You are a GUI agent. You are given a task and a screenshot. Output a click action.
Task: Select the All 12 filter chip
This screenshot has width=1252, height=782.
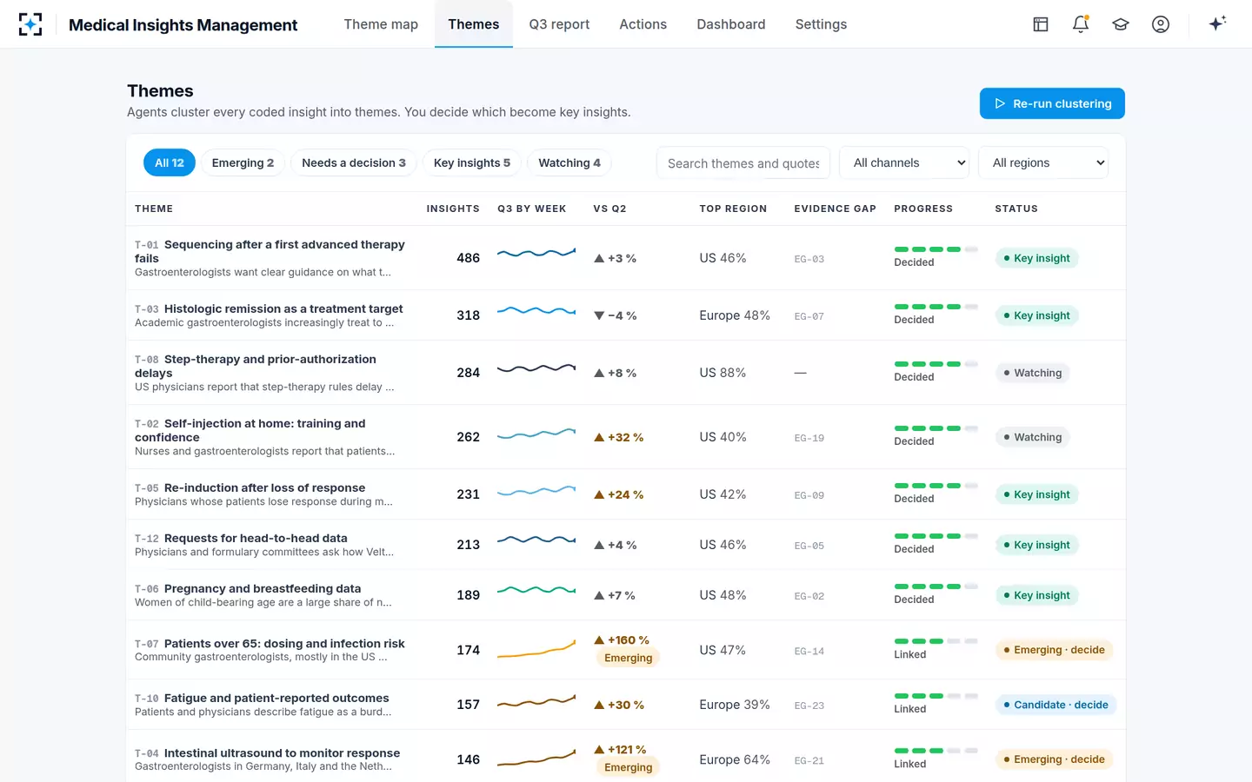coord(170,162)
